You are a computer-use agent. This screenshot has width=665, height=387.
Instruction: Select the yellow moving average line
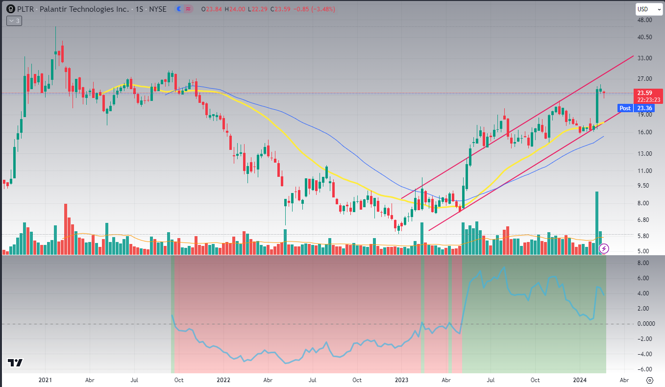pos(294,142)
